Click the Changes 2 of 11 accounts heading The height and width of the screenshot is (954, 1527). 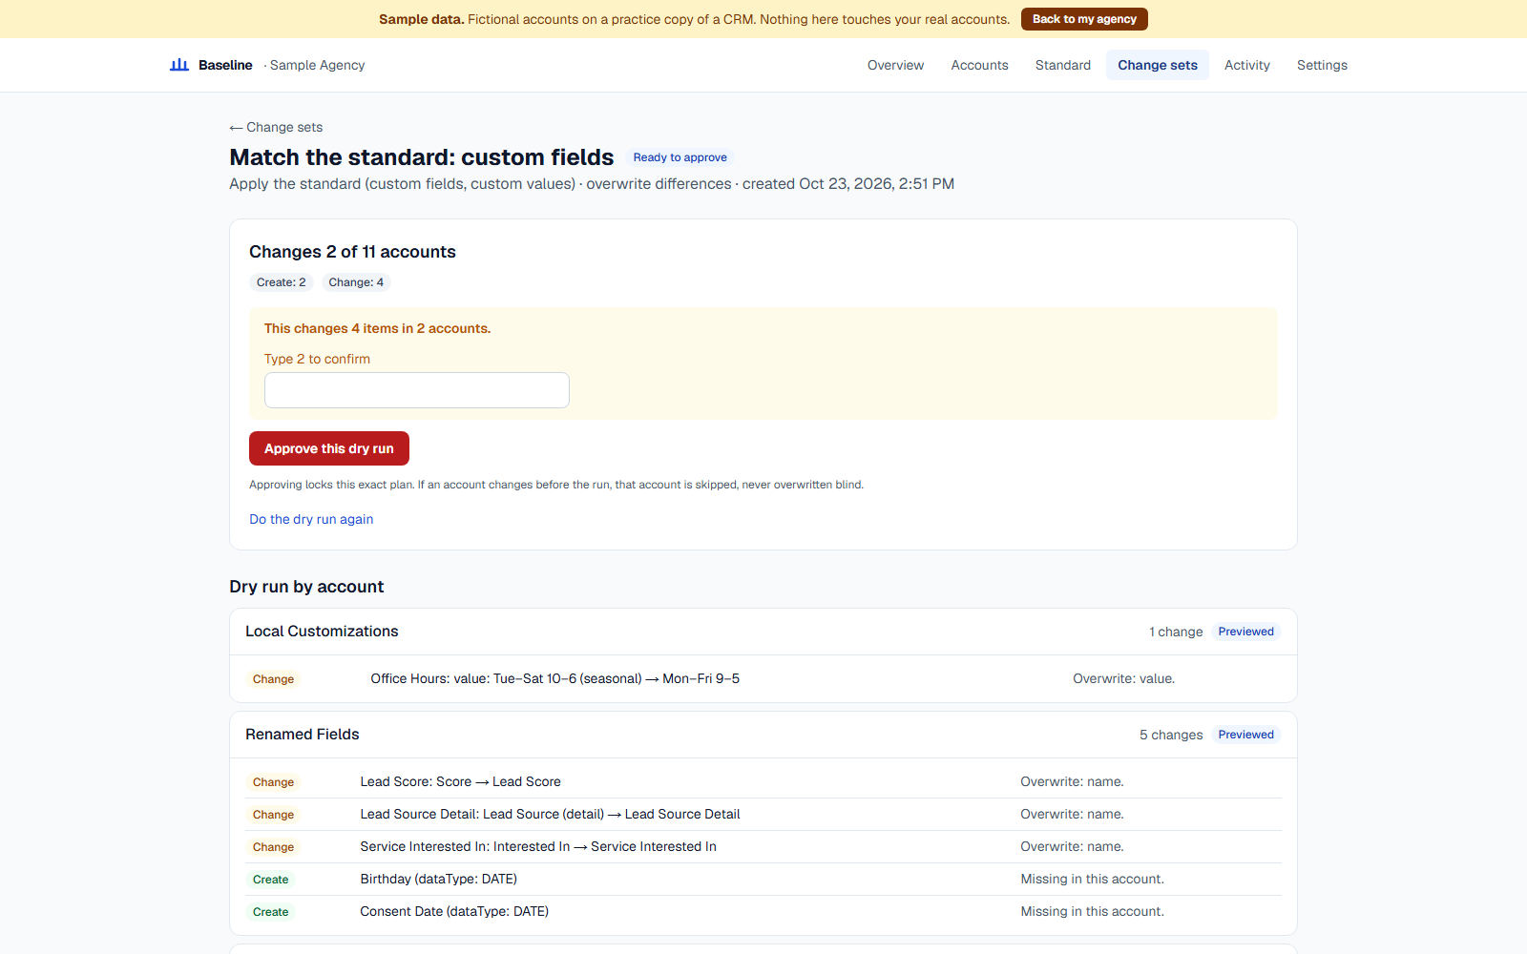point(352,252)
